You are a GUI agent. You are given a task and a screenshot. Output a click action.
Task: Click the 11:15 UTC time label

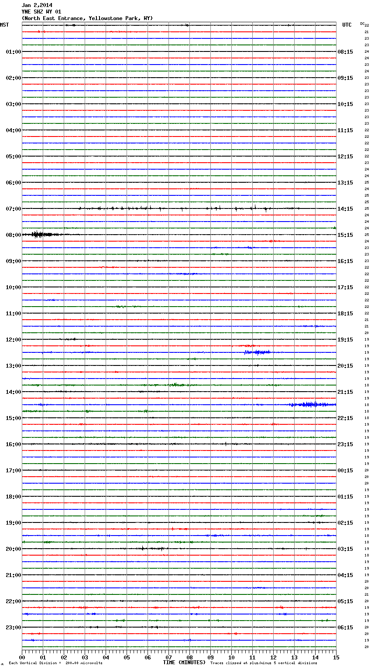(345, 130)
